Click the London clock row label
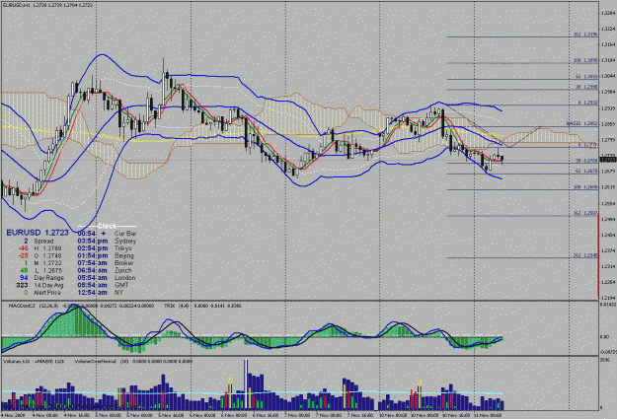 (124, 277)
